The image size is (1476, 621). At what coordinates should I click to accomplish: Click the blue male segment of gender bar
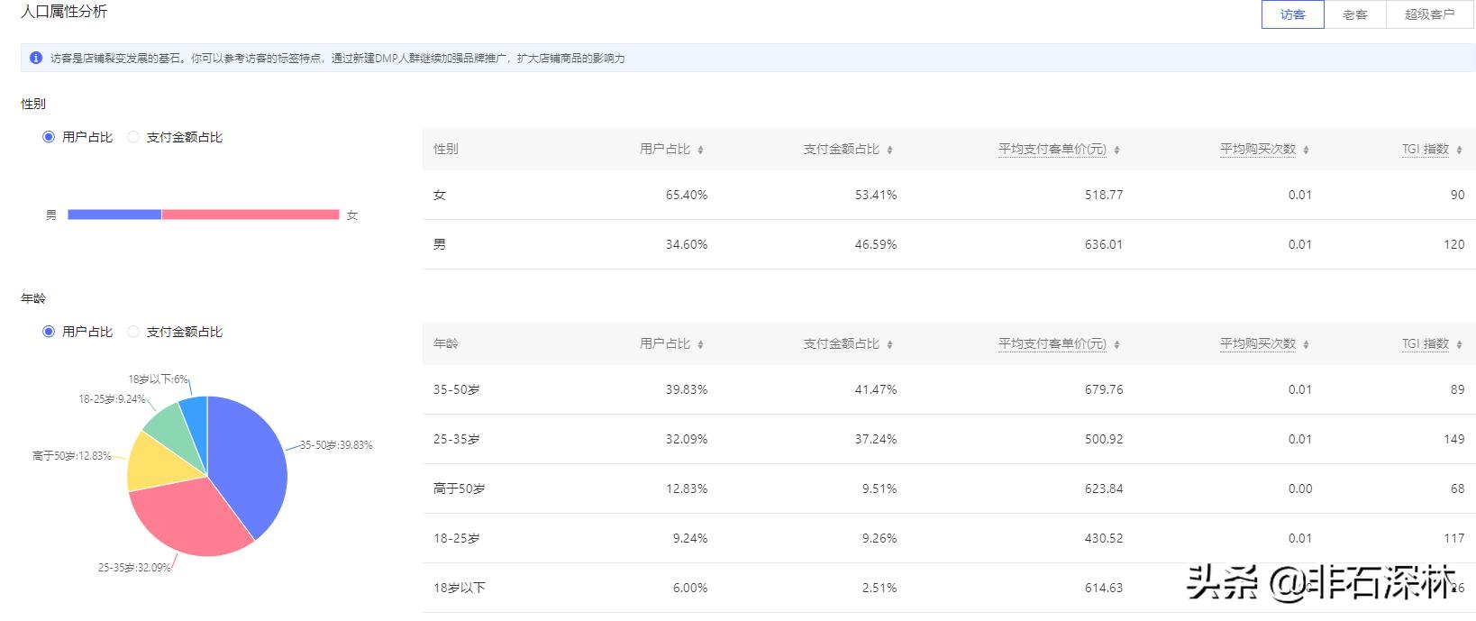click(114, 215)
